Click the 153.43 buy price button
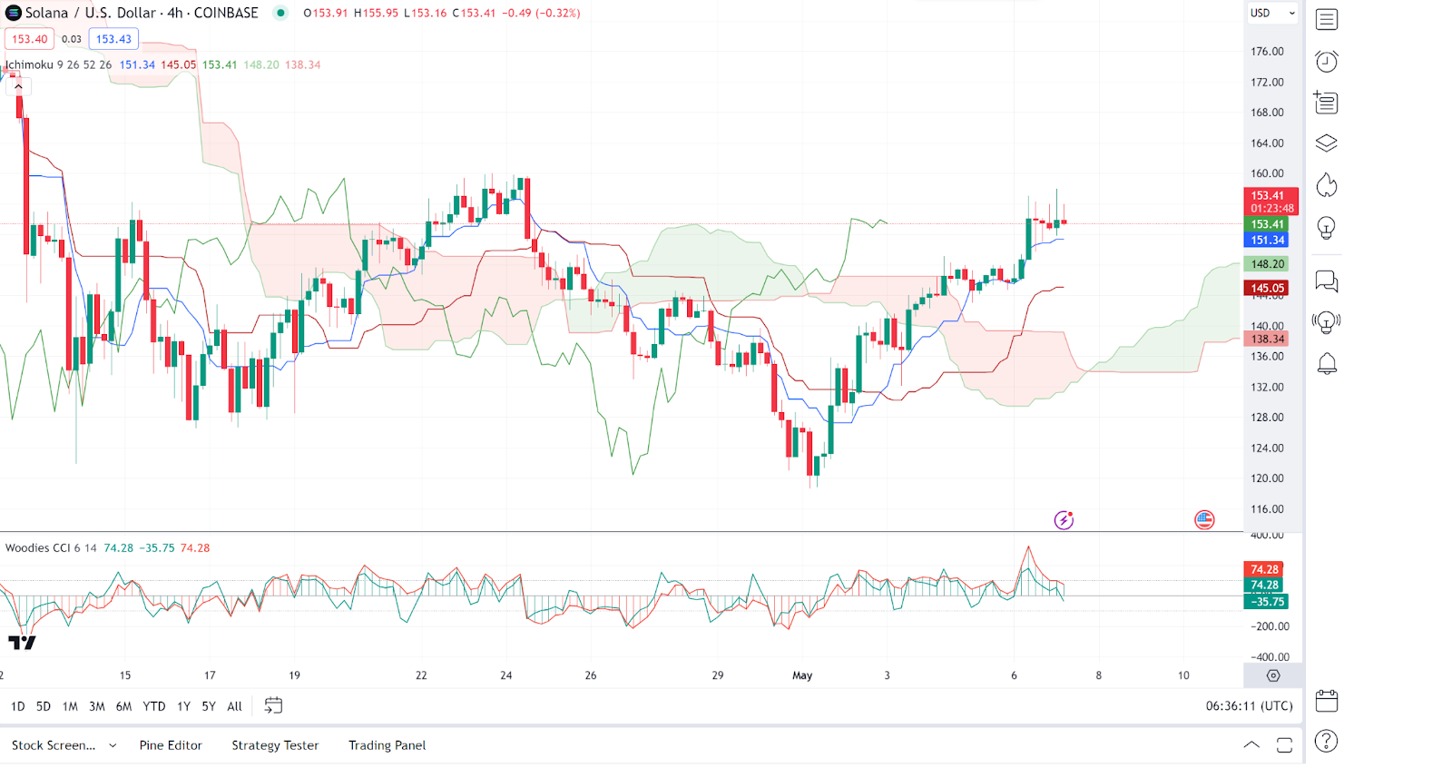The height and width of the screenshot is (768, 1452). click(x=113, y=39)
